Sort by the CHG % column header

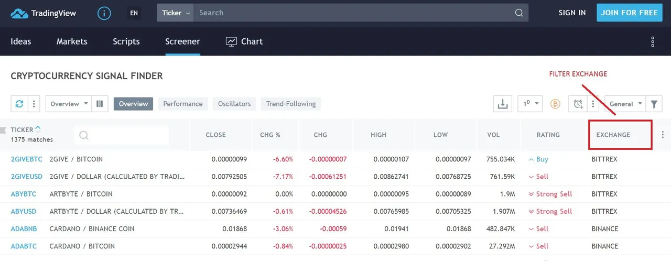pos(270,135)
